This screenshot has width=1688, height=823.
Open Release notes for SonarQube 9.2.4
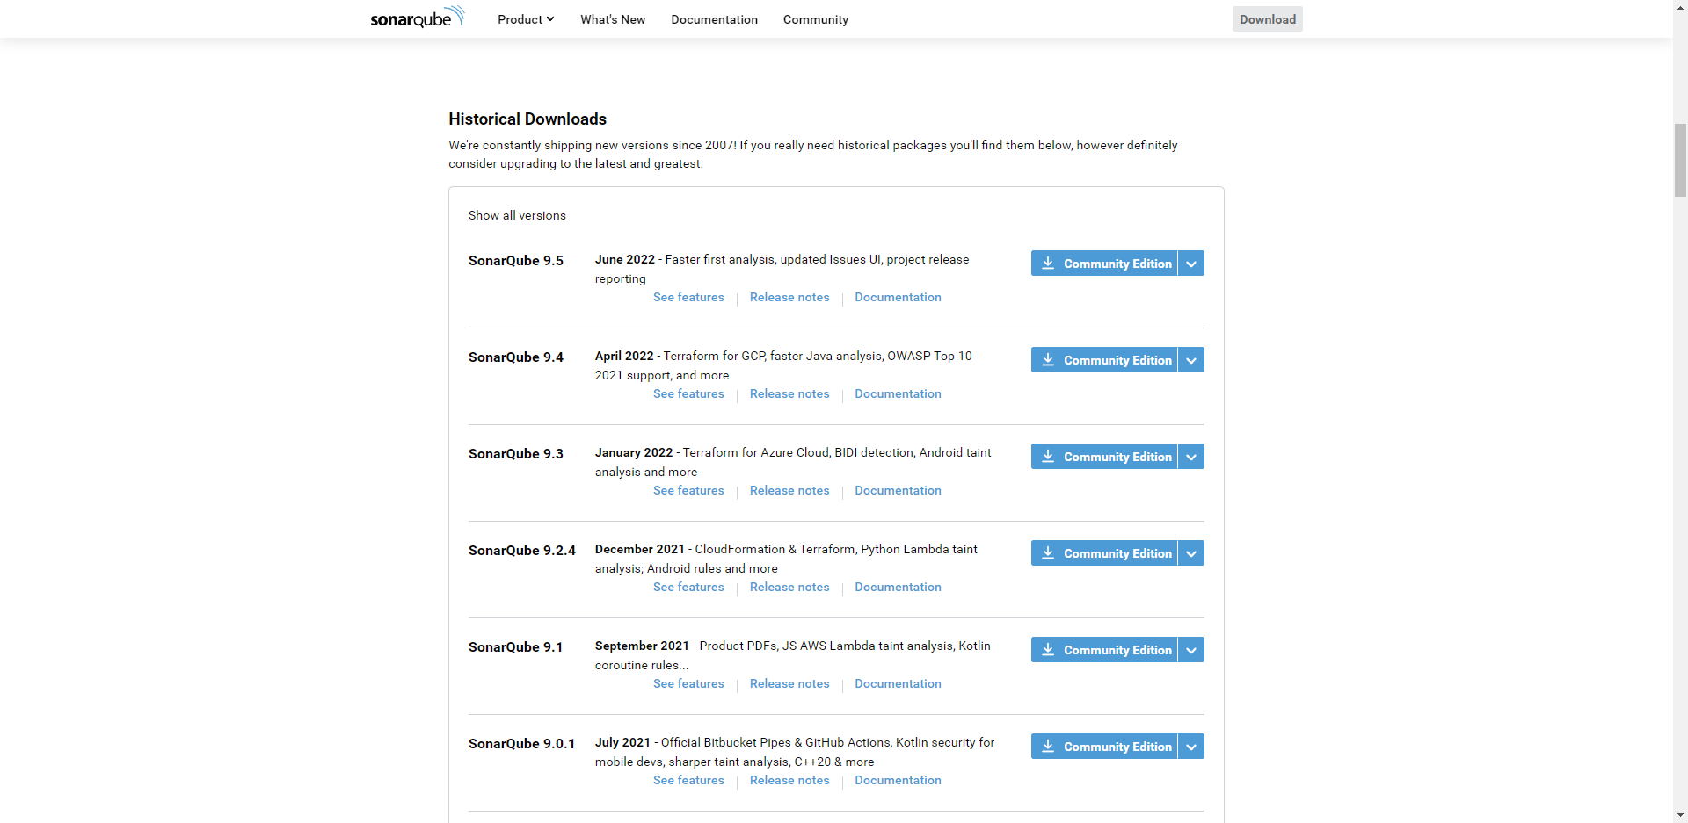(x=789, y=587)
